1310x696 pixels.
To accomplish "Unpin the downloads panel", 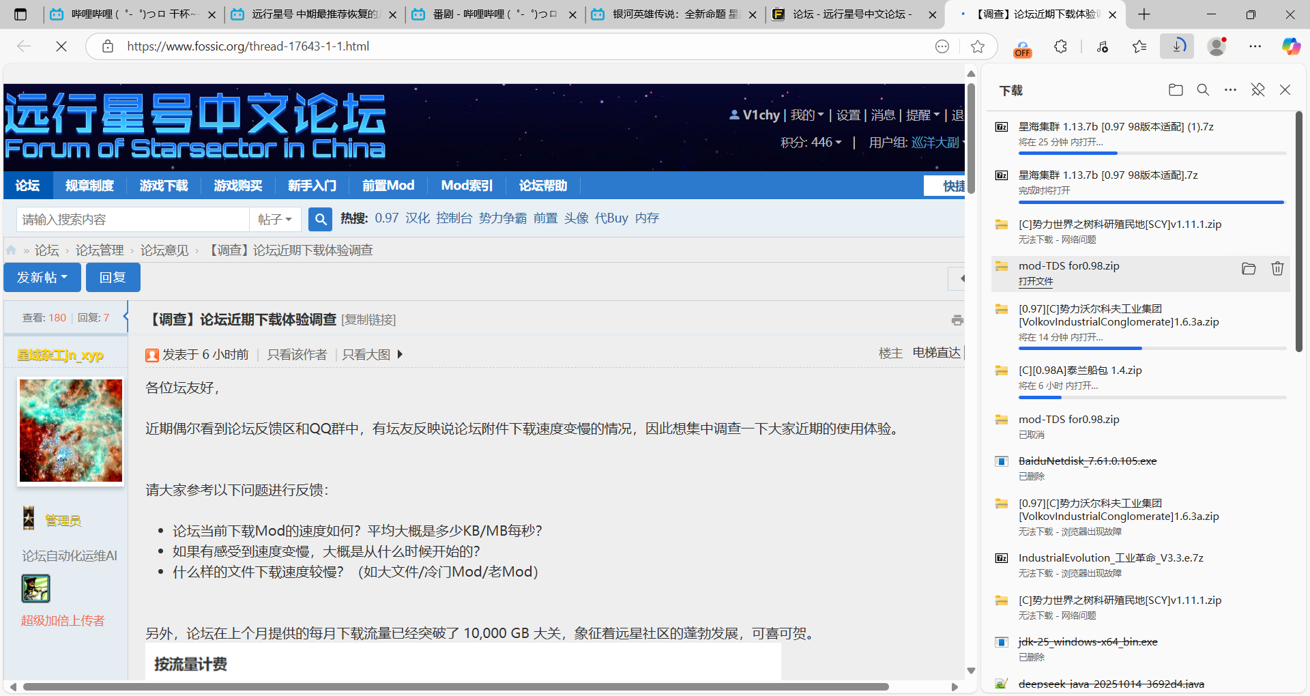I will point(1257,90).
